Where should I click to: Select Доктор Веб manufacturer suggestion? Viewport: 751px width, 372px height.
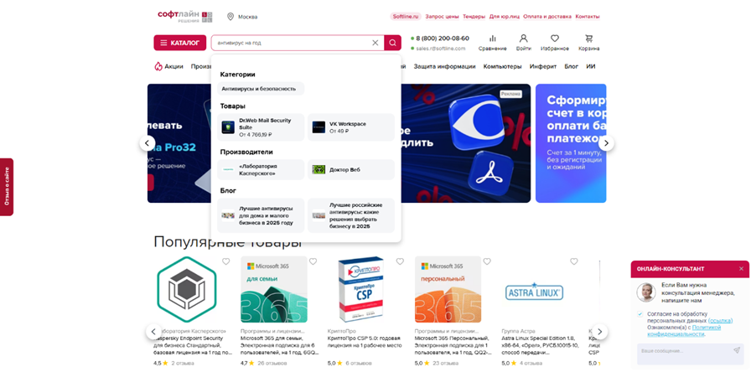pyautogui.click(x=351, y=169)
